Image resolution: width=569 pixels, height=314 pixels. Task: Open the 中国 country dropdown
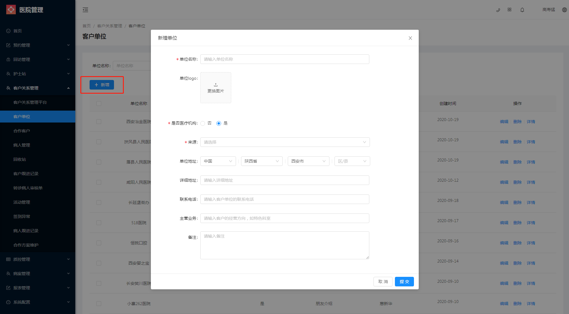click(x=218, y=161)
